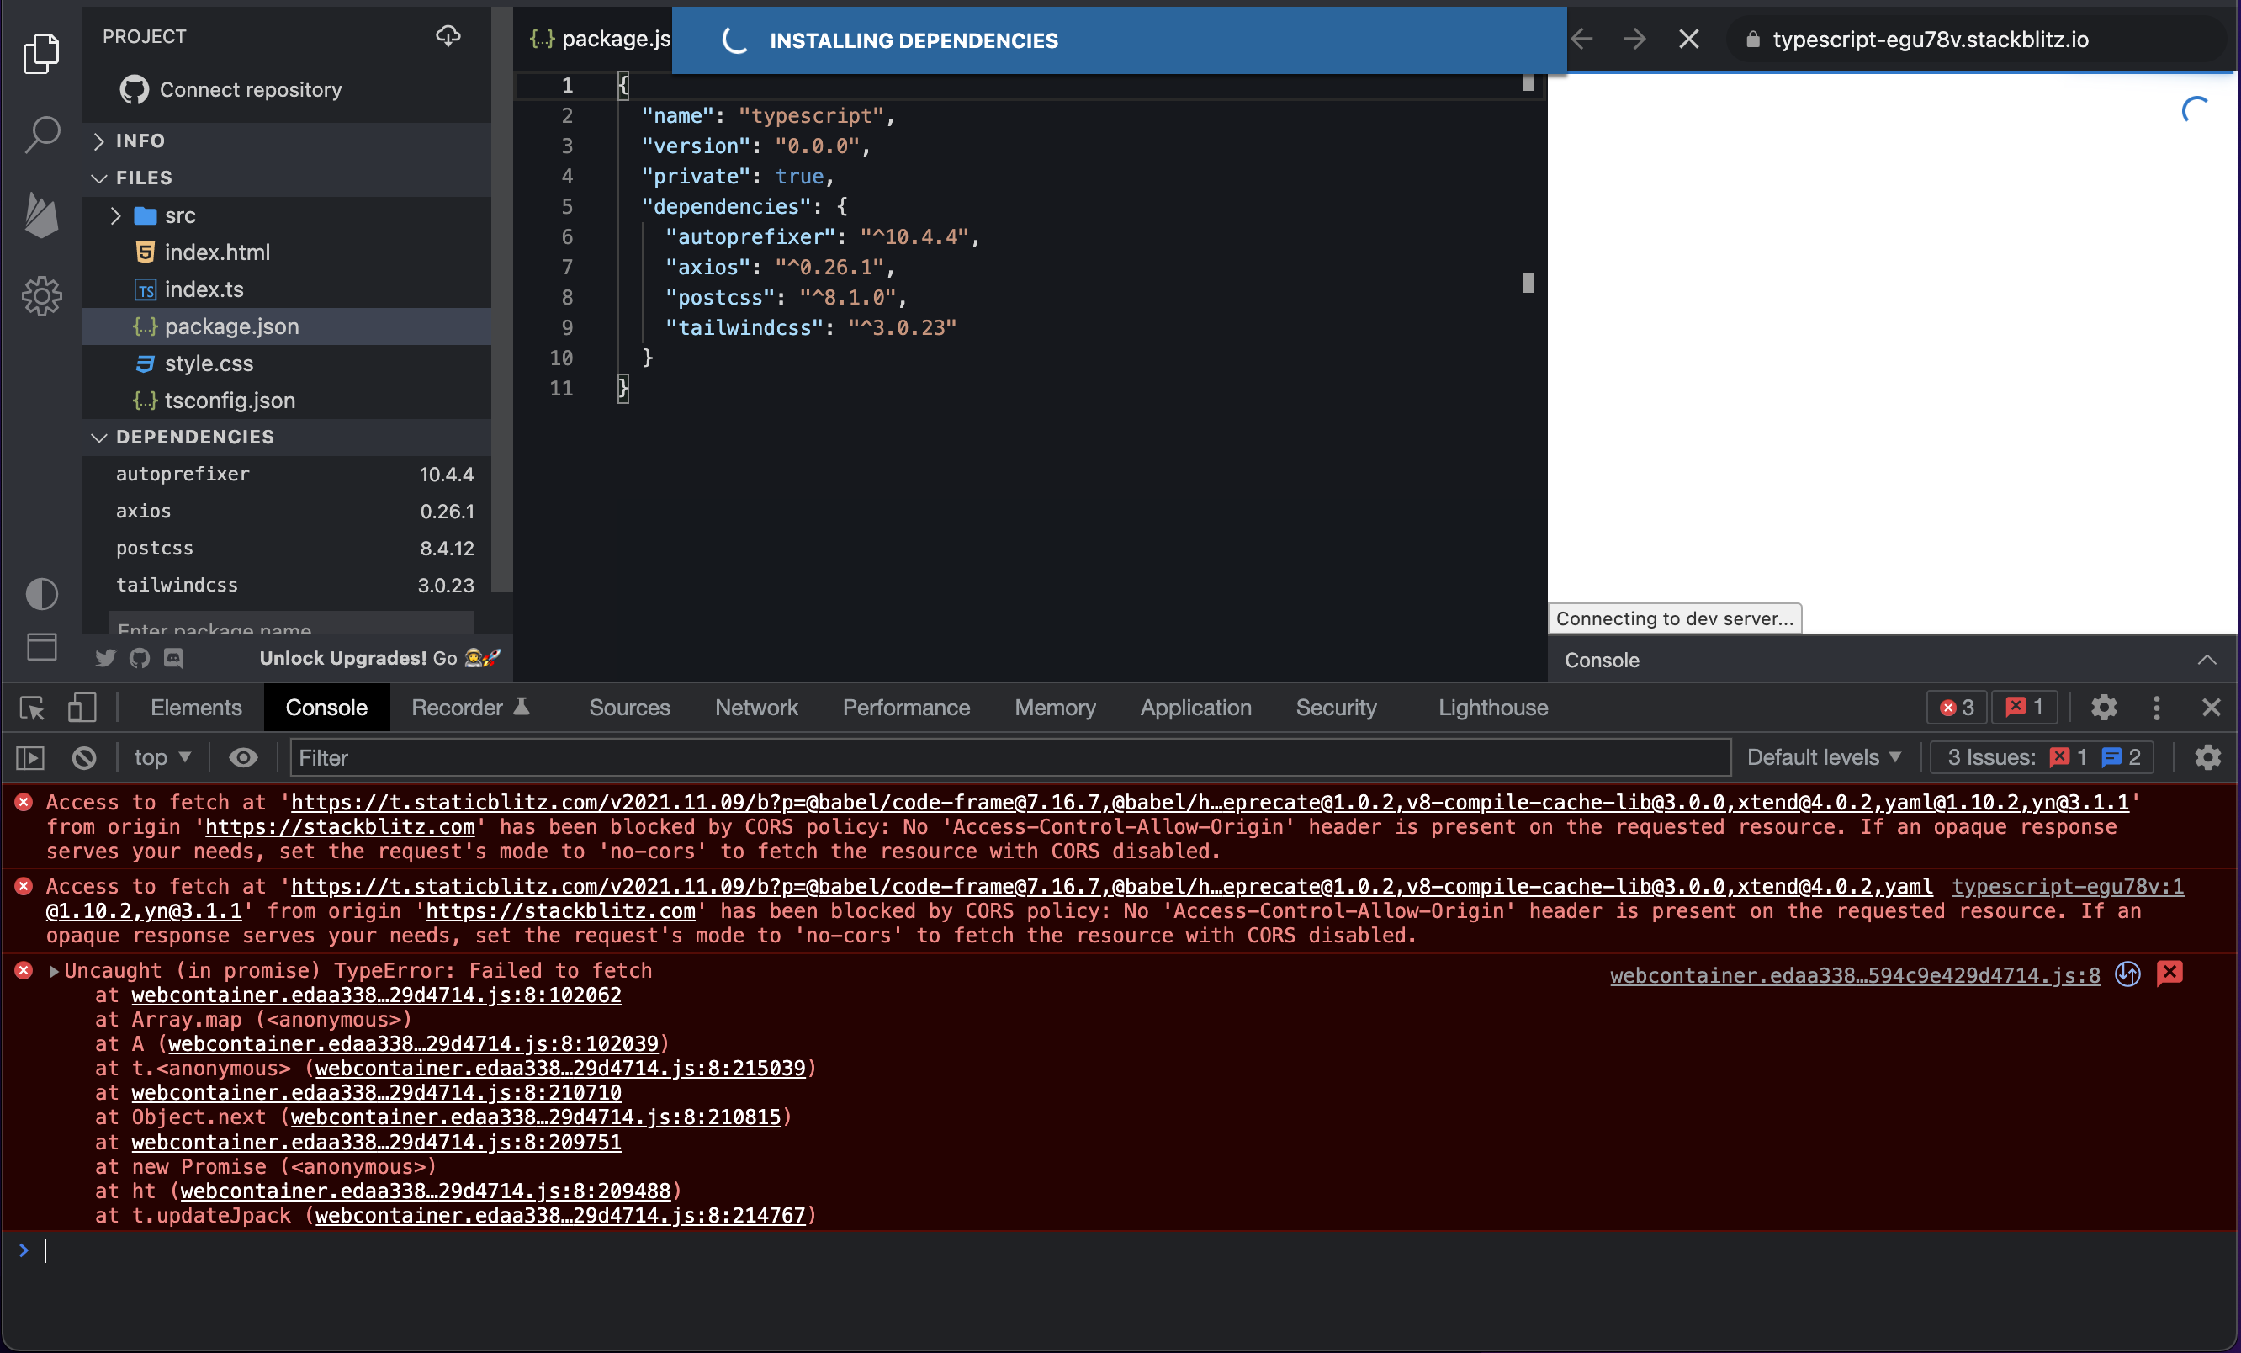Select the search icon in left sidebar
Viewport: 2241px width, 1353px height.
click(42, 133)
